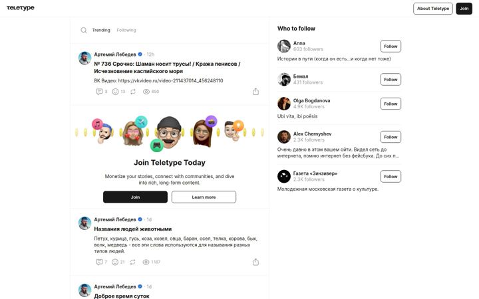This screenshot has height=299, width=479.
Task: Click the black Join button in banner
Action: 135,197
